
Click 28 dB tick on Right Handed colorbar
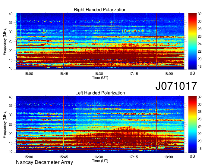click(x=200, y=29)
